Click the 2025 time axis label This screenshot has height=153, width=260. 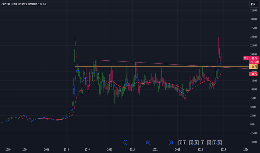point(223,150)
